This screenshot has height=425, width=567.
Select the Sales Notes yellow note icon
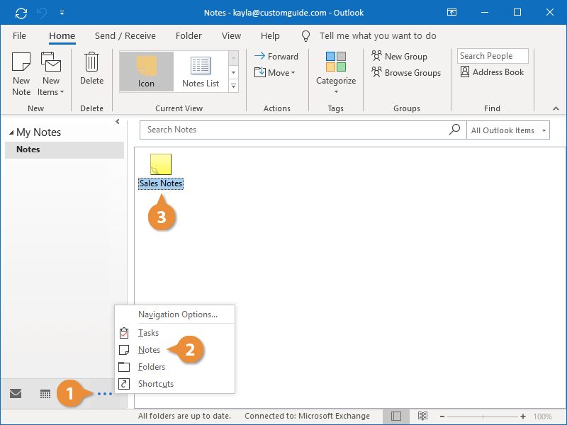tap(161, 164)
